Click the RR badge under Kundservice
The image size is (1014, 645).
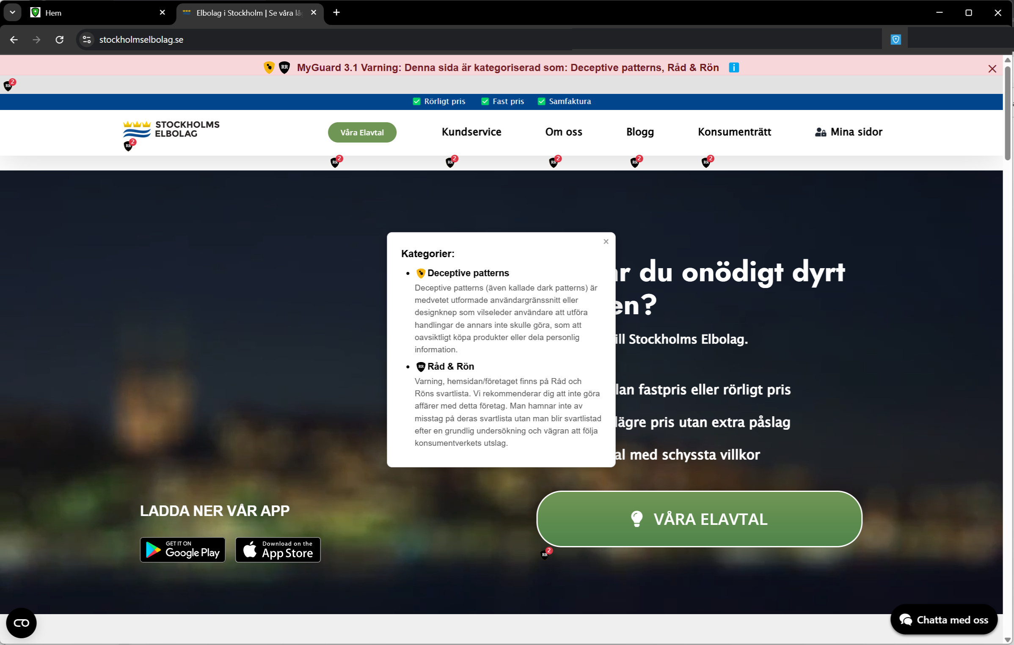(x=451, y=162)
